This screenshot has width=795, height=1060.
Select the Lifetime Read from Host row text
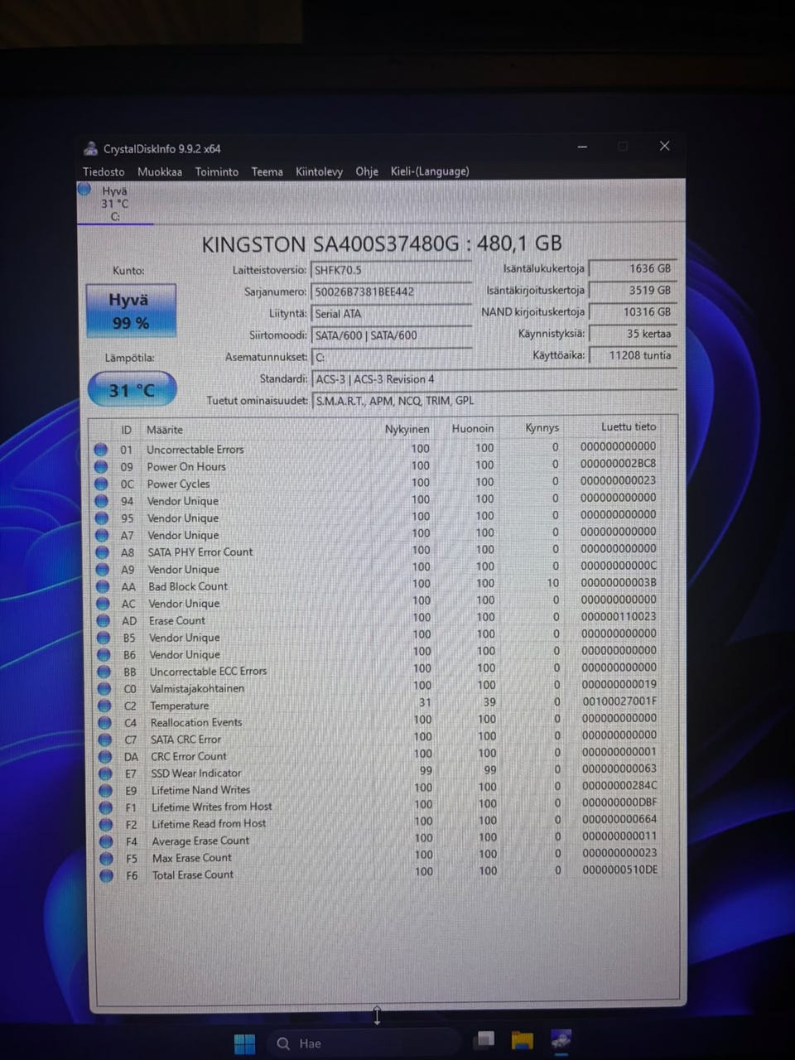point(209,824)
